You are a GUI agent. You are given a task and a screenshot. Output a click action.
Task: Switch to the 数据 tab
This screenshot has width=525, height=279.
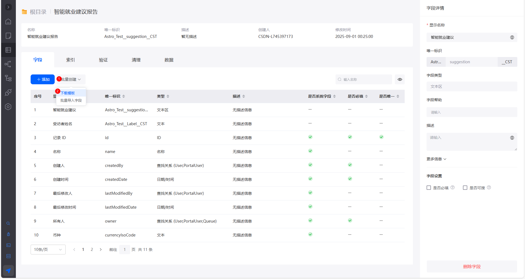(x=169, y=60)
